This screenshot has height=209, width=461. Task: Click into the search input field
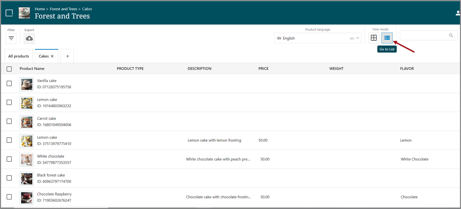tap(423, 35)
